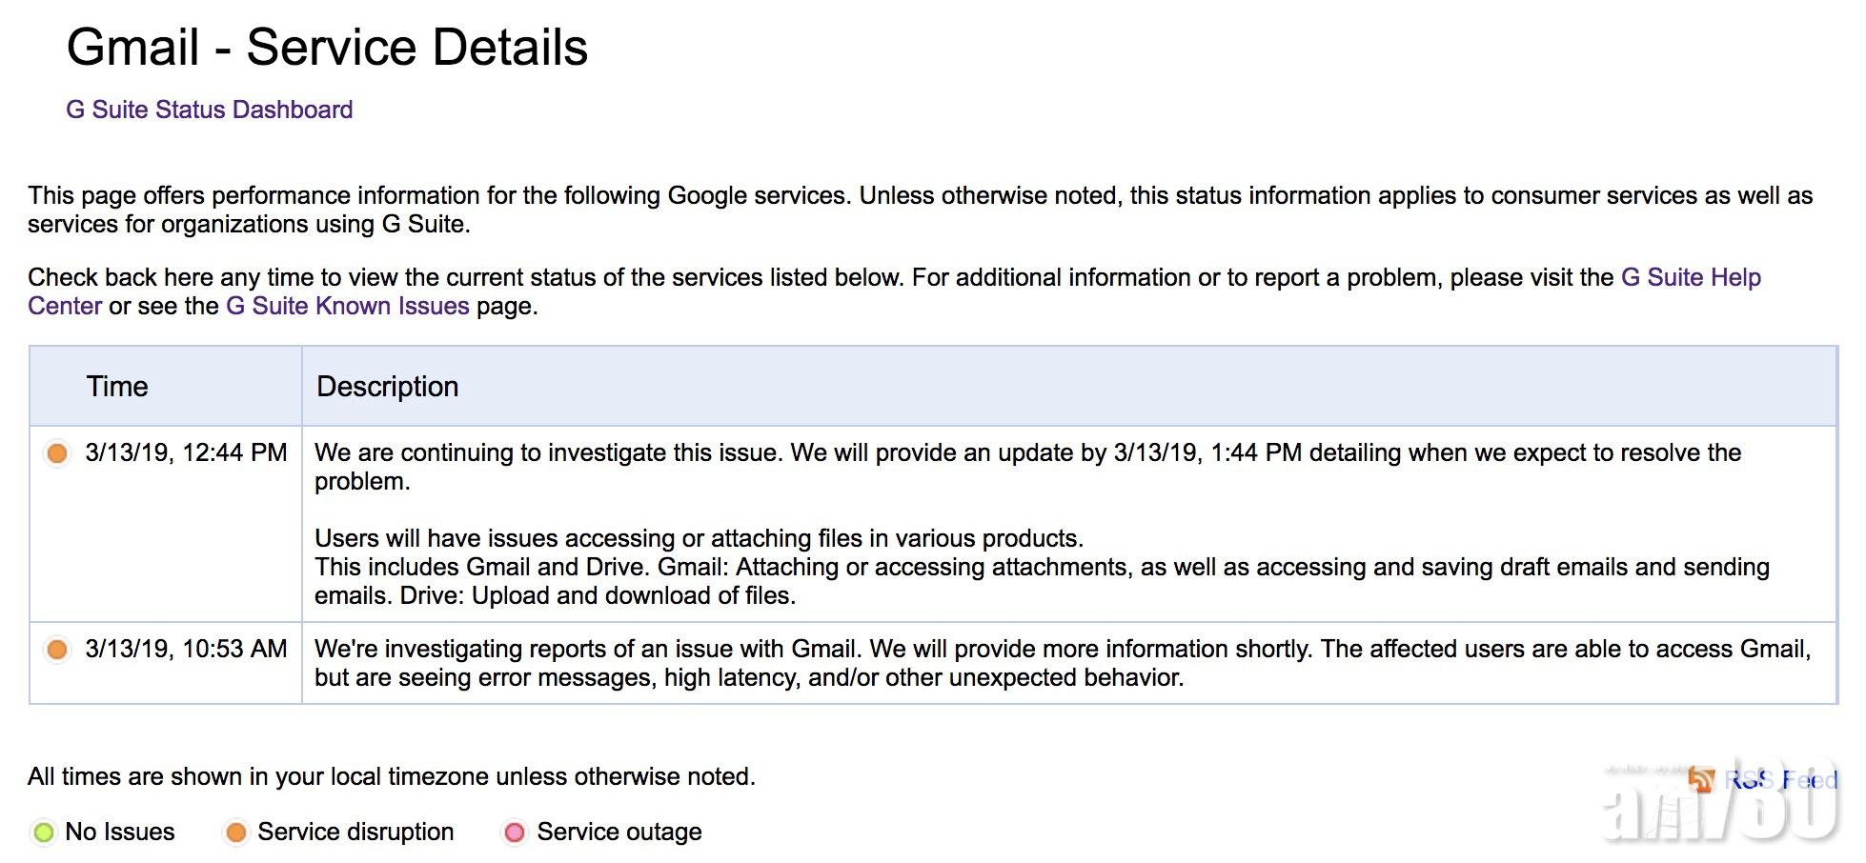Select the Time column header

(117, 386)
